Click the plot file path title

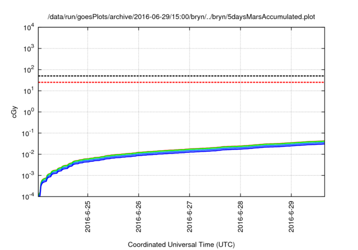tap(181, 17)
